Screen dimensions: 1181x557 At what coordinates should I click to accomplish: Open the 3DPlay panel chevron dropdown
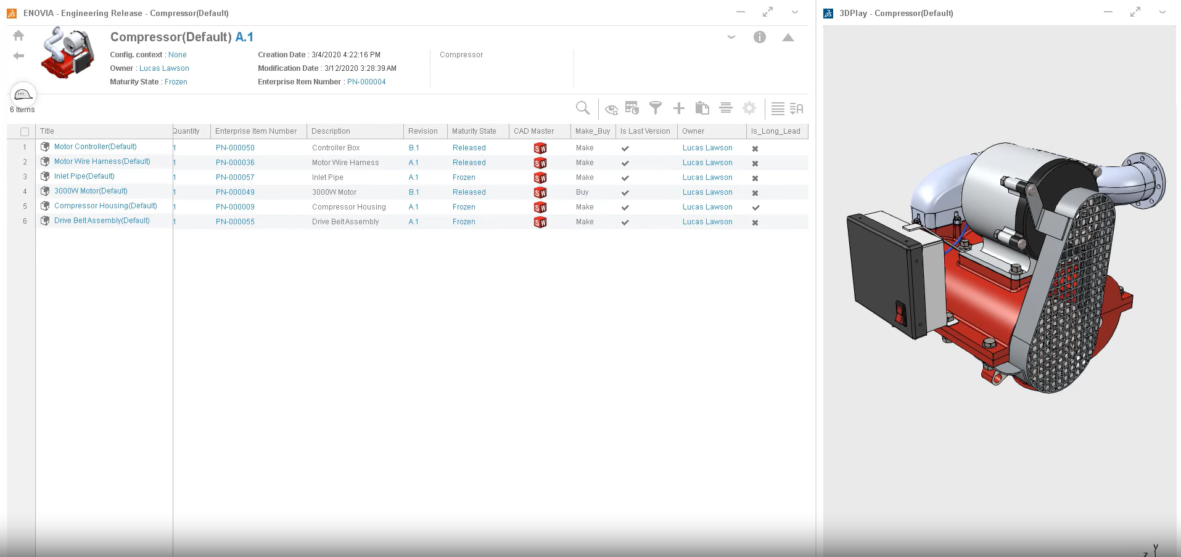(x=1162, y=12)
